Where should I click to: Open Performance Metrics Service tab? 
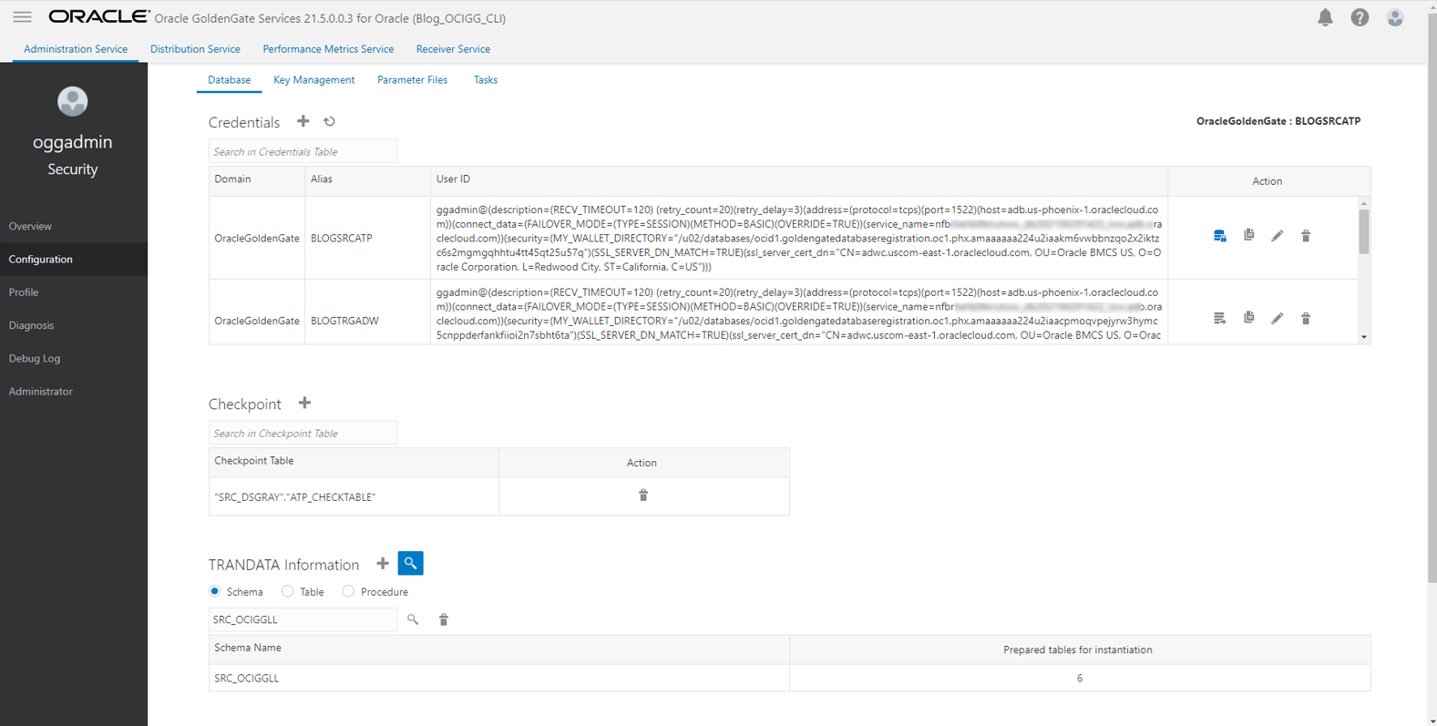pos(328,49)
